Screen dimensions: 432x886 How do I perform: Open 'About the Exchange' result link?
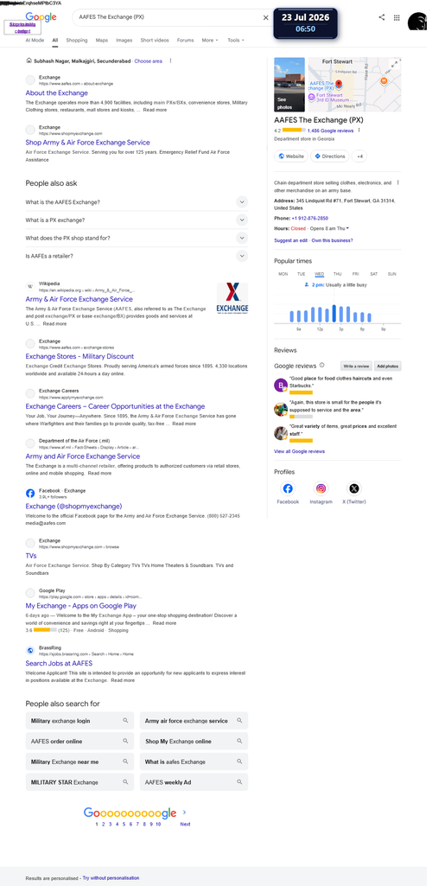(x=56, y=92)
